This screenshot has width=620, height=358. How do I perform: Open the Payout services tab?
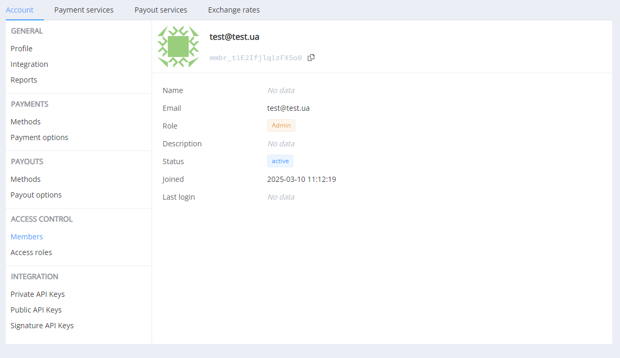160,10
